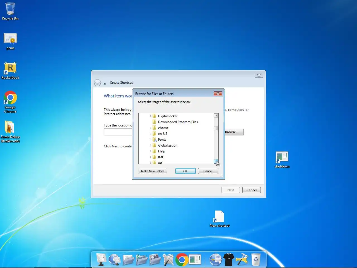Click the hammer-and-yellow-star dock icon
Viewport: 357px width, 268px height.
tap(242, 260)
